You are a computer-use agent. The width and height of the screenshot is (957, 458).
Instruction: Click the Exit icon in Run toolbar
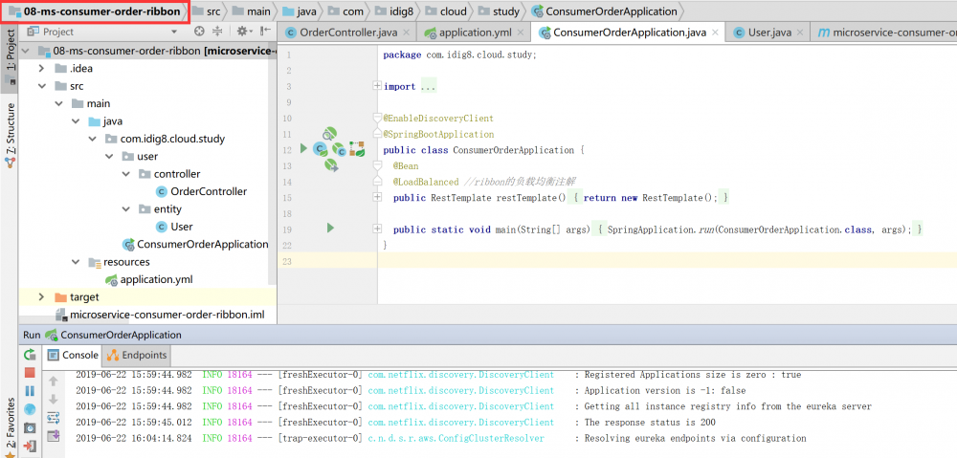pyautogui.click(x=30, y=446)
